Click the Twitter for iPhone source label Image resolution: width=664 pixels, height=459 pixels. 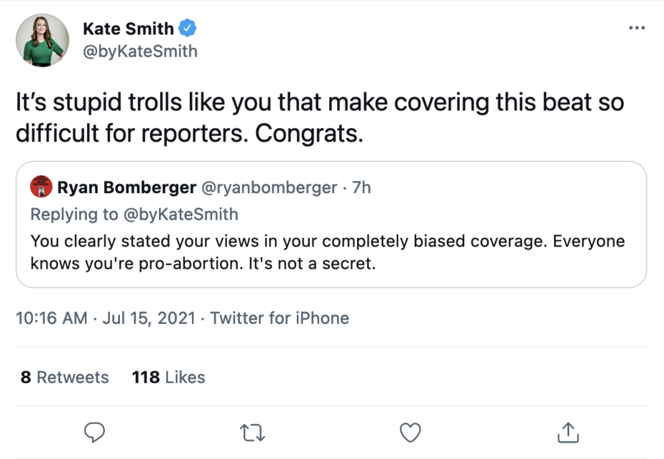point(280,318)
